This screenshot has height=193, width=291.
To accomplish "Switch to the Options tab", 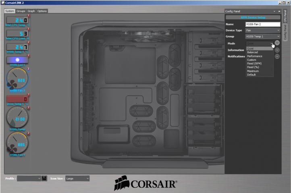I will 42,11.
